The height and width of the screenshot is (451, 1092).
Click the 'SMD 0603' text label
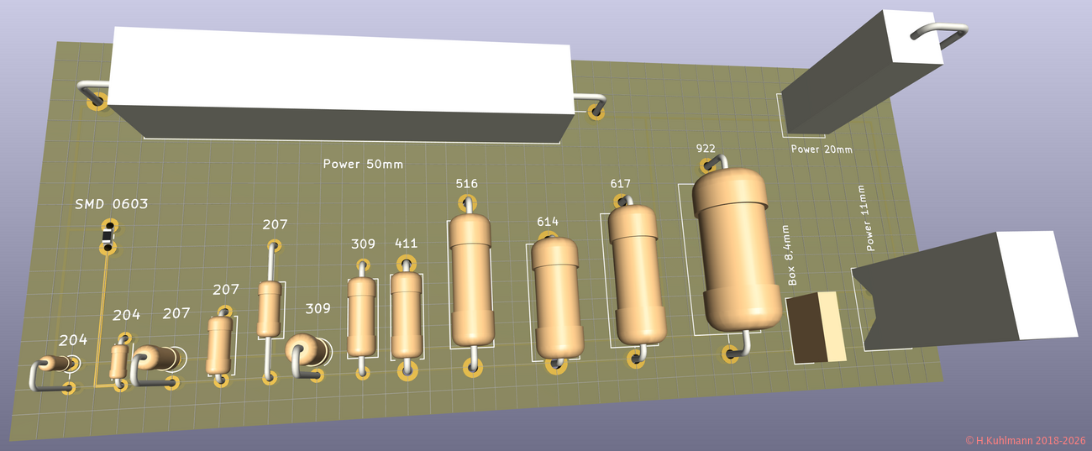111,204
